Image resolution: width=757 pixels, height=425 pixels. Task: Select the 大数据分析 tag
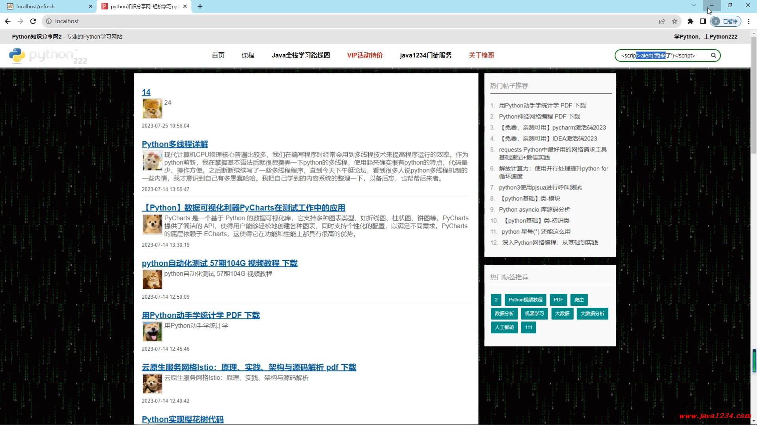coord(592,314)
